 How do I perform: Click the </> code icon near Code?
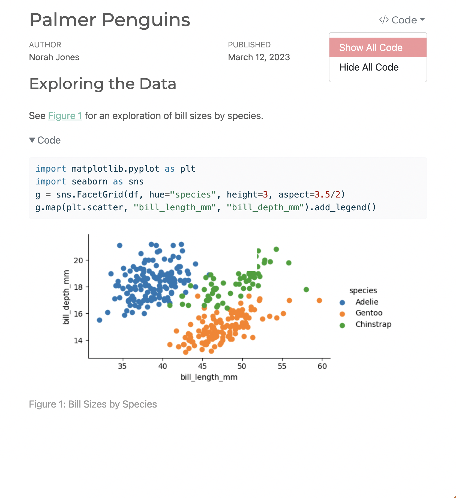tap(384, 19)
